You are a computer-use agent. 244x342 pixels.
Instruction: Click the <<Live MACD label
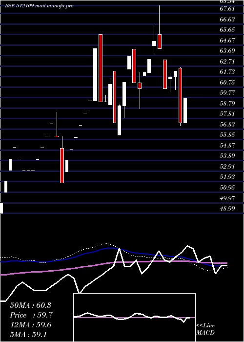click(205, 329)
